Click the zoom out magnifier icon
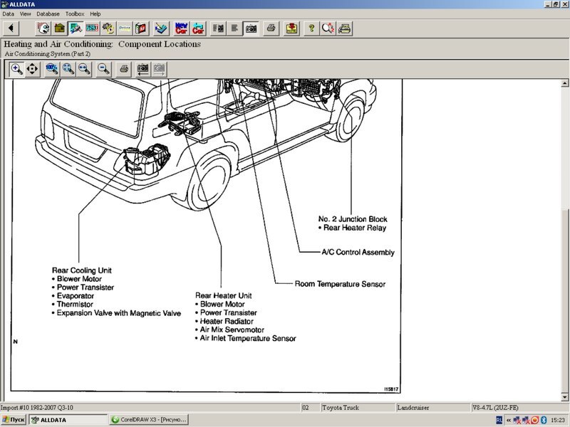 tap(103, 68)
